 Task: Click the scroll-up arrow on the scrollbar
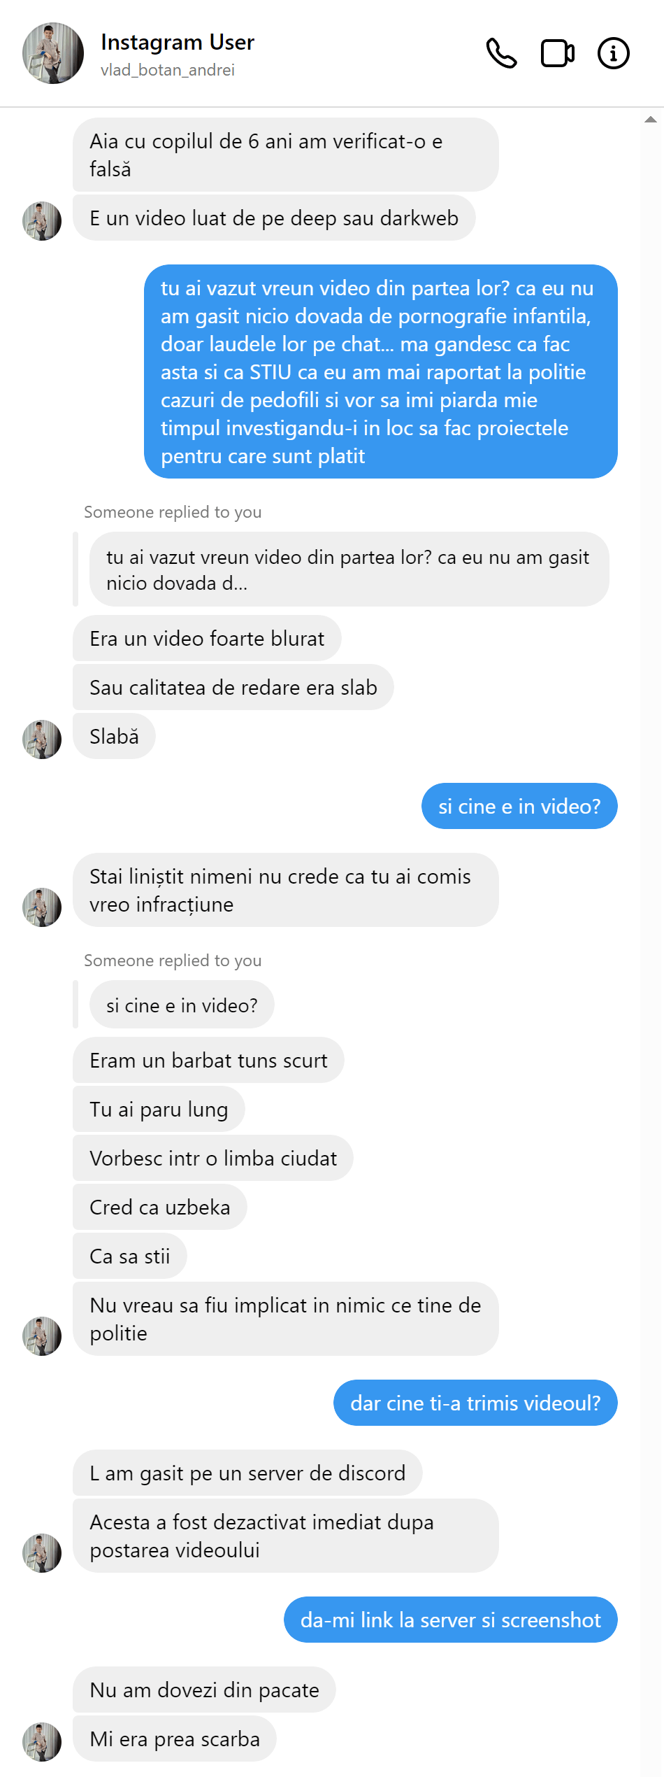651,120
